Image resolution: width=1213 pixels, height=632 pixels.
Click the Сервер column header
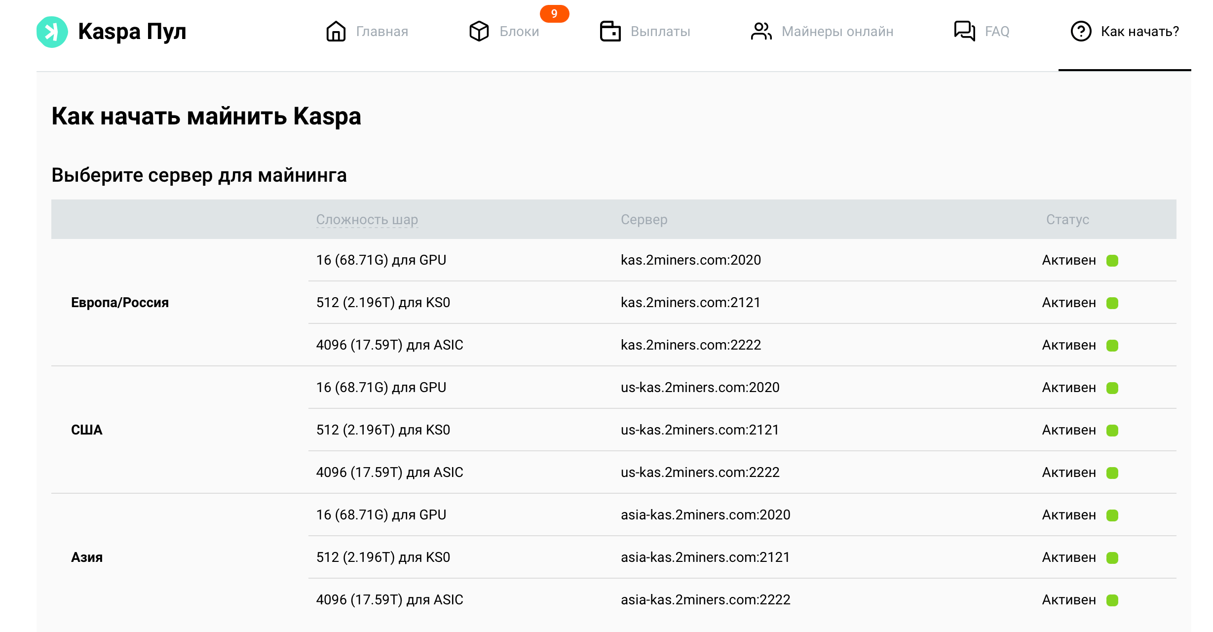point(644,219)
